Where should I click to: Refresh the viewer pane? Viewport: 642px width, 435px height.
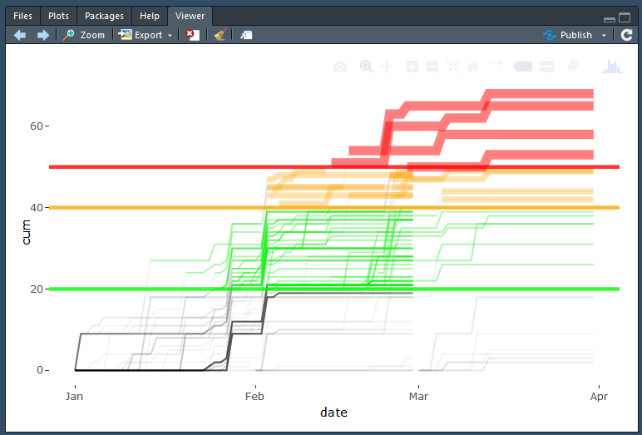point(626,35)
